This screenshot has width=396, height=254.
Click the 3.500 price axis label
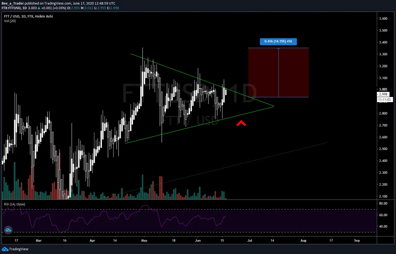pyautogui.click(x=383, y=30)
